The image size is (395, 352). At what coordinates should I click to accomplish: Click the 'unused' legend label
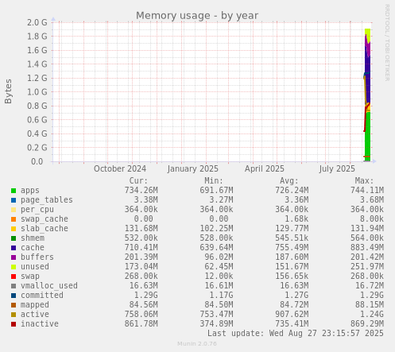pos(35,267)
